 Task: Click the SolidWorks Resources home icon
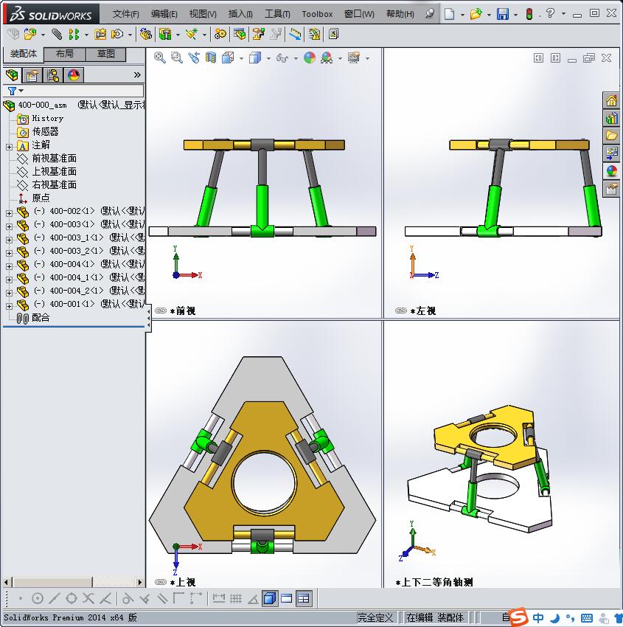coord(611,100)
